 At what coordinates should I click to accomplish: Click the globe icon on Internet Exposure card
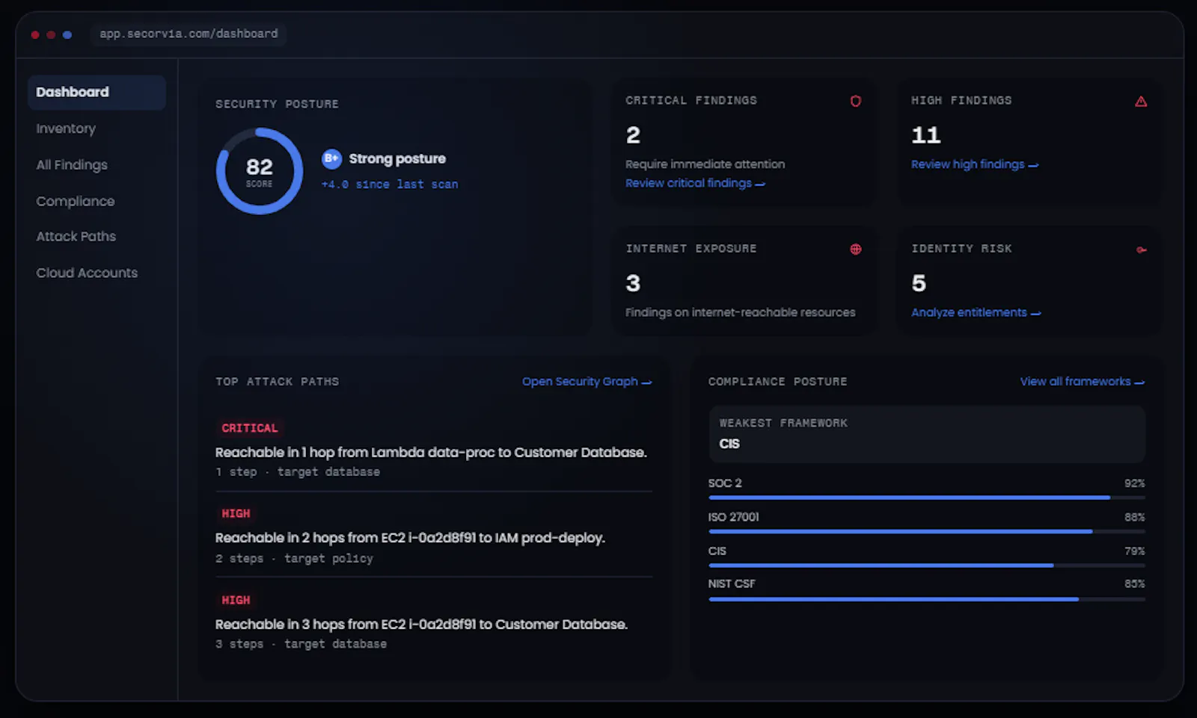[x=855, y=249]
